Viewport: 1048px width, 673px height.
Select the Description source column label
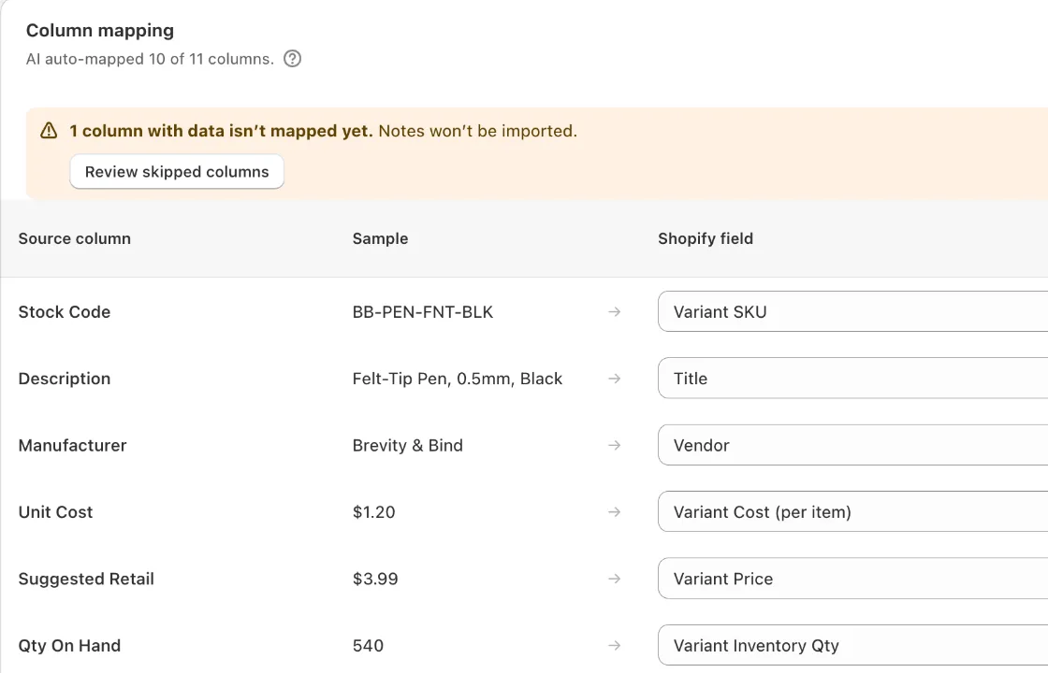point(65,379)
